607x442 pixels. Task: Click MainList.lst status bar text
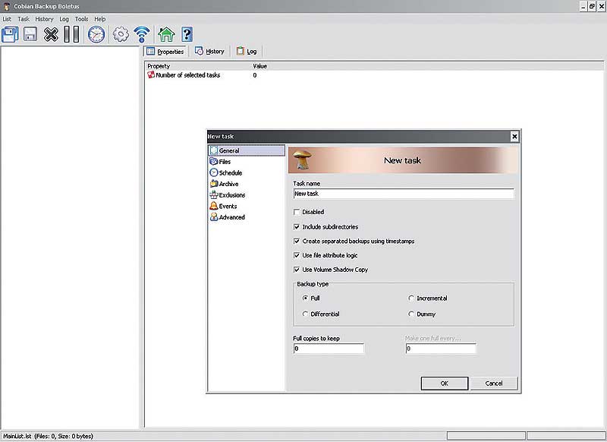point(48,436)
